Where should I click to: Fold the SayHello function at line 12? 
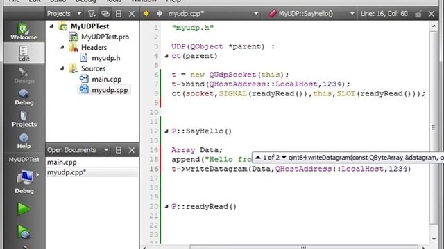click(x=166, y=131)
